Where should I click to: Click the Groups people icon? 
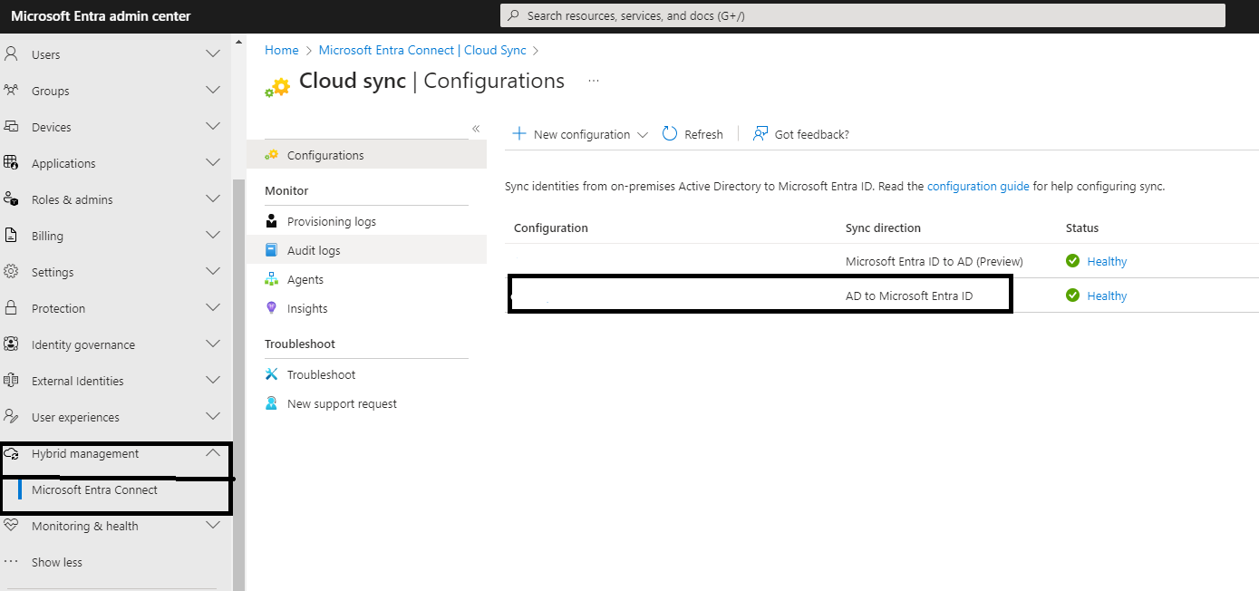(x=11, y=91)
